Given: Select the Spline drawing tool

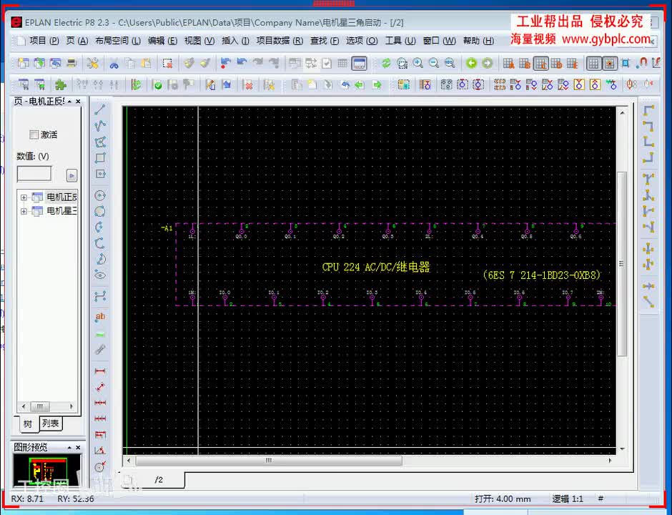Looking at the screenshot, I should [100, 296].
